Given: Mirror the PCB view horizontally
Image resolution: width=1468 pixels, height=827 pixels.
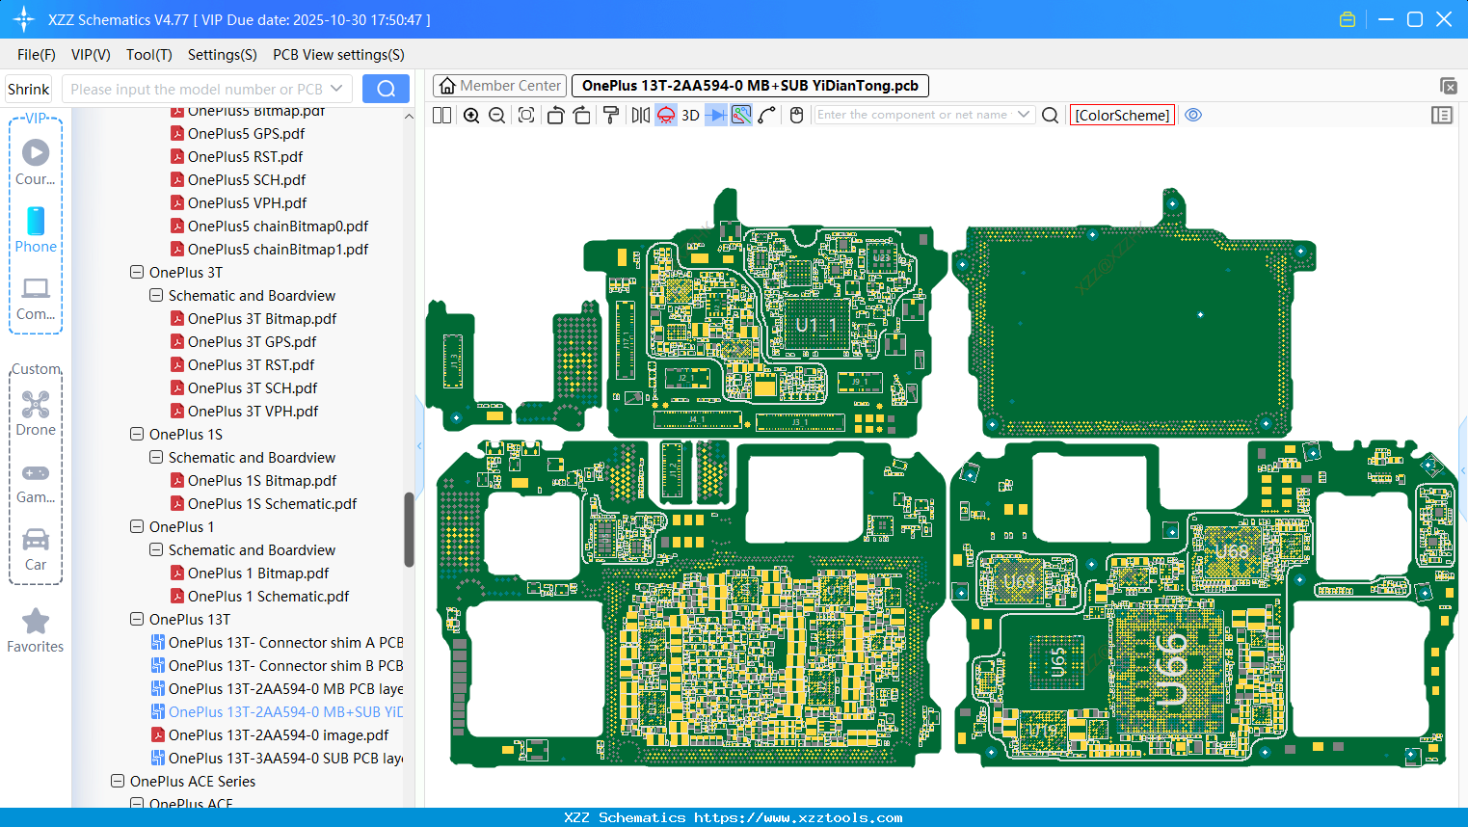Looking at the screenshot, I should (x=640, y=116).
